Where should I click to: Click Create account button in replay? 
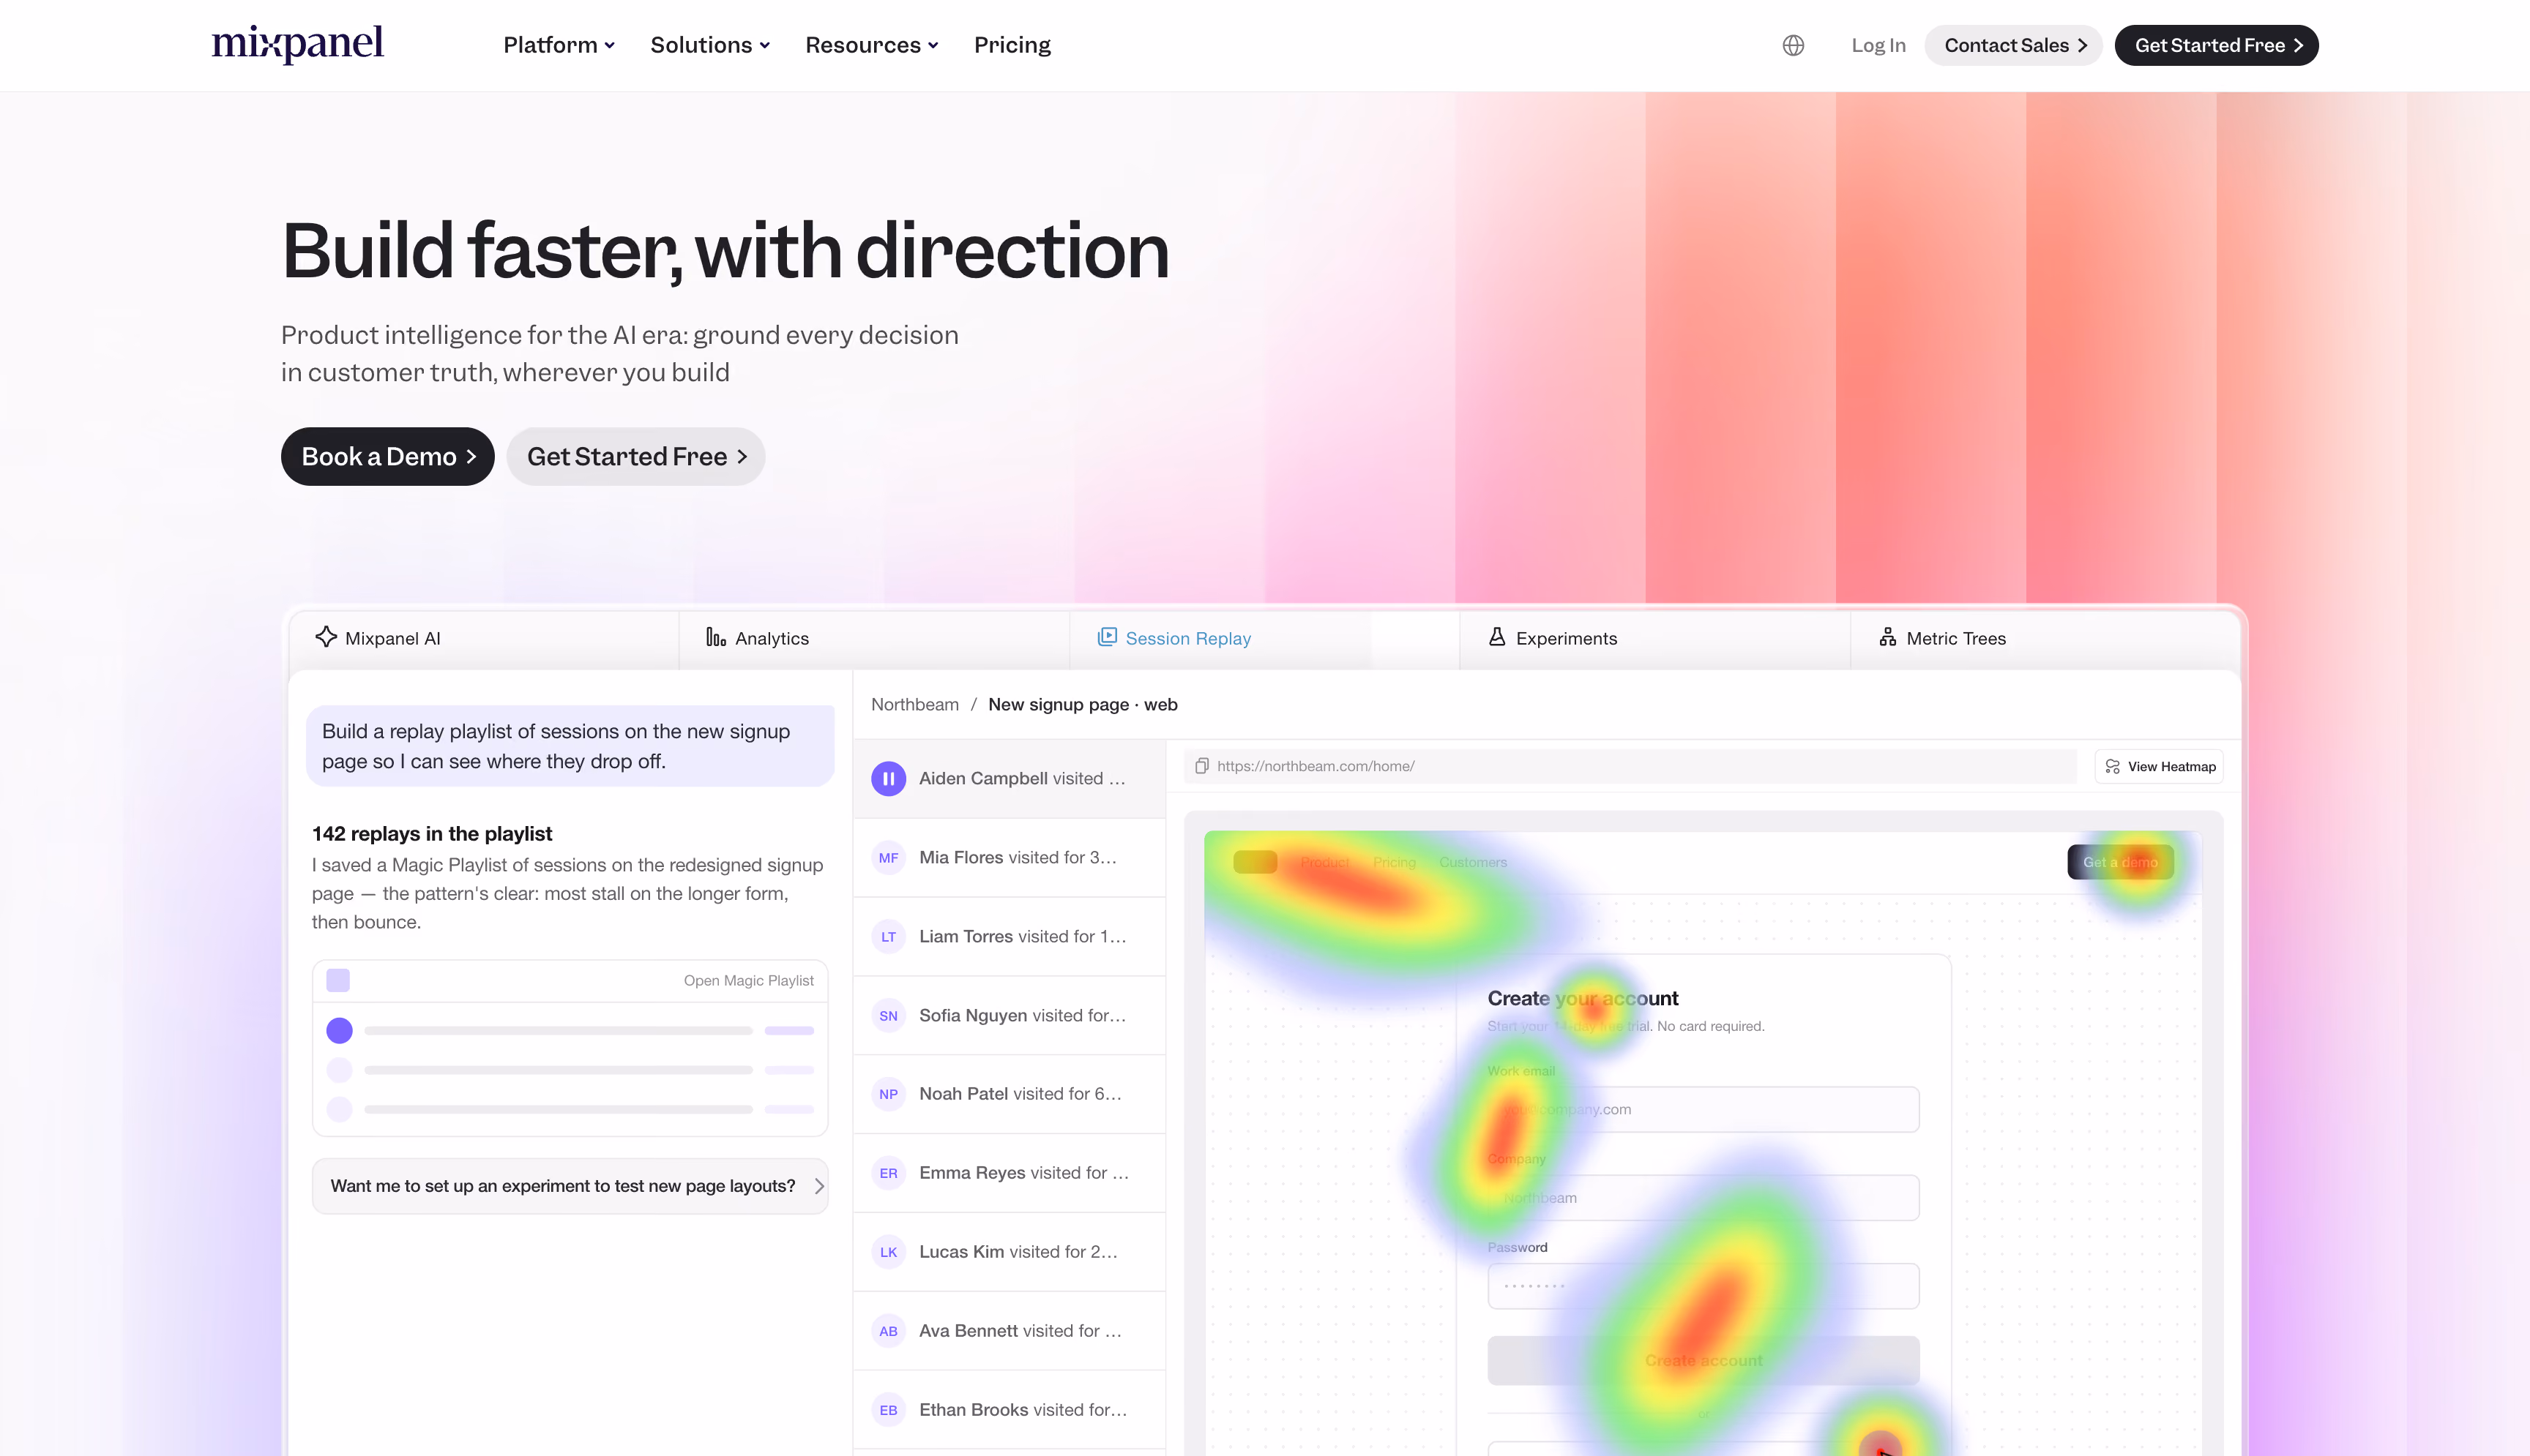(1703, 1360)
